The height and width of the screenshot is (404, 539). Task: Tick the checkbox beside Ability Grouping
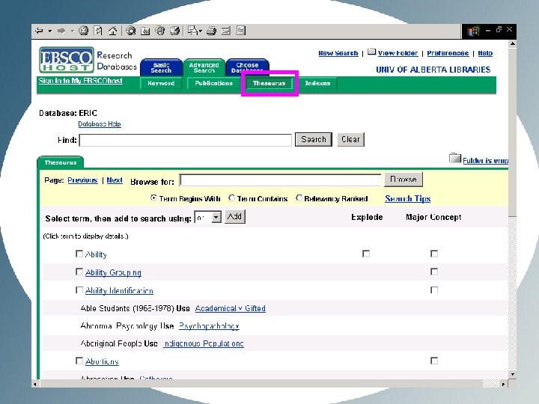coord(79,272)
